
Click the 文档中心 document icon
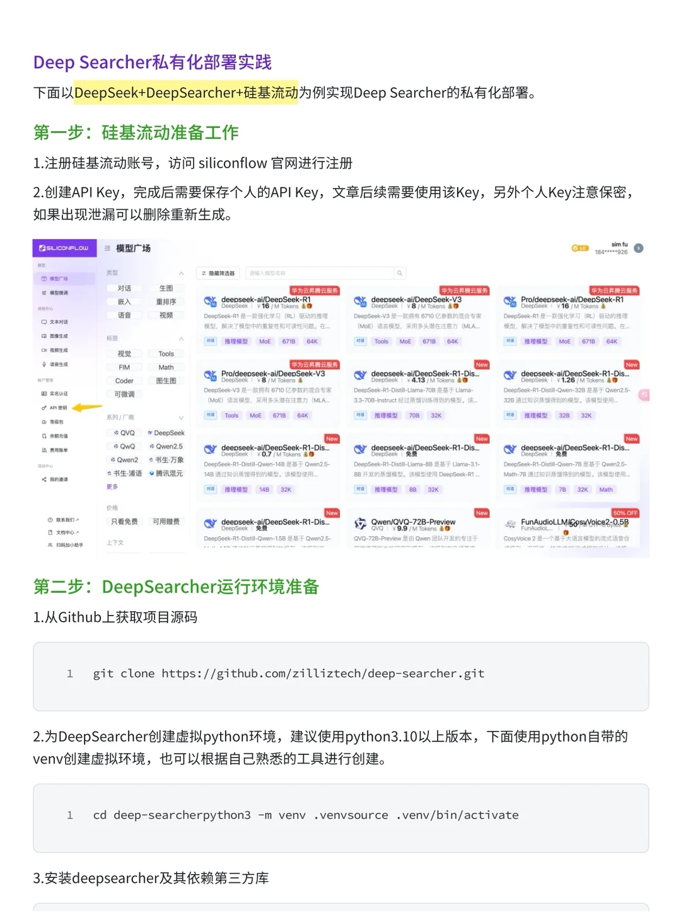(x=50, y=532)
